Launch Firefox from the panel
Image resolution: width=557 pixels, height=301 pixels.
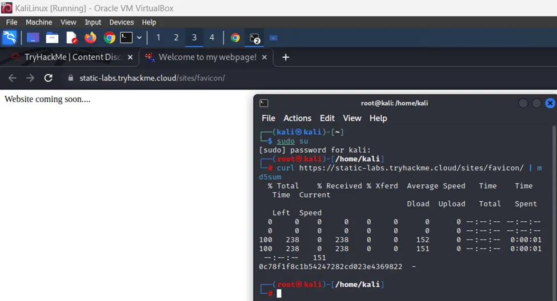pyautogui.click(x=91, y=38)
